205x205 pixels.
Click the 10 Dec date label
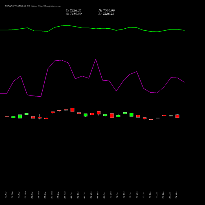pyautogui.click(x=111, y=195)
